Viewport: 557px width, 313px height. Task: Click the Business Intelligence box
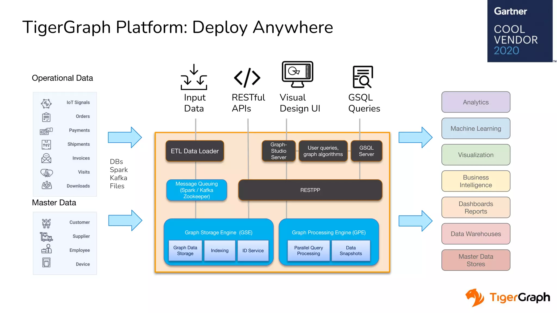[x=476, y=181]
